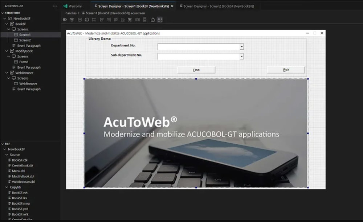Click the screen file icon in the breadcrumb

(x=83, y=13)
